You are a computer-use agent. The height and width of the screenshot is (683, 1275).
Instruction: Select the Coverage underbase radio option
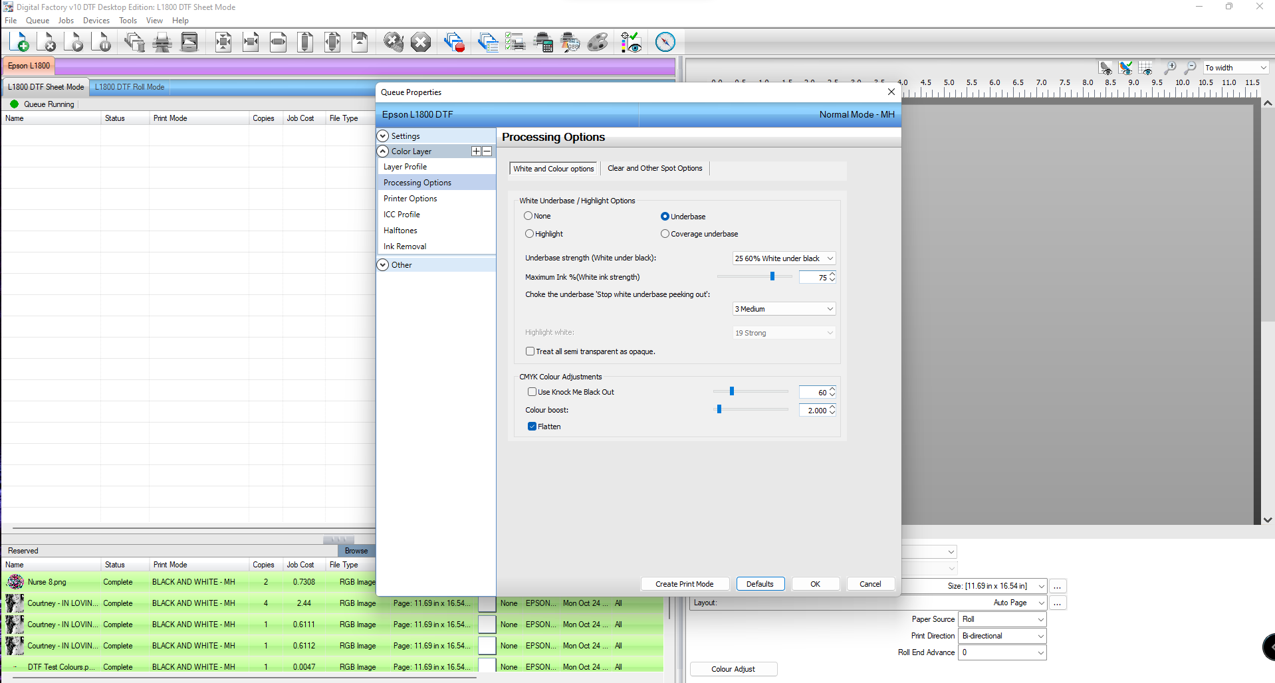(x=665, y=234)
